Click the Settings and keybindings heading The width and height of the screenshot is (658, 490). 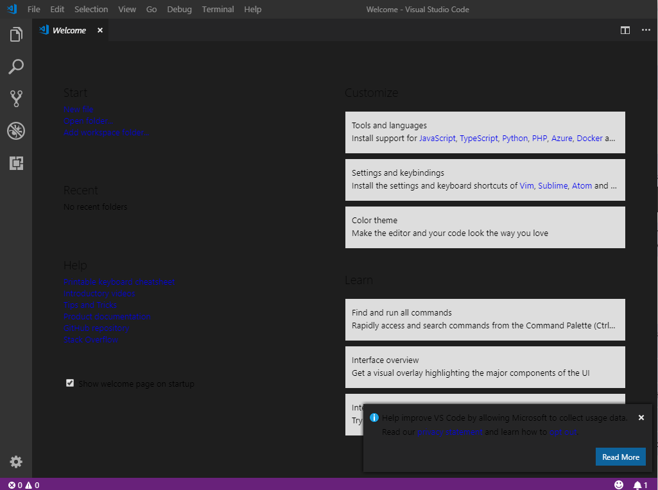point(398,173)
